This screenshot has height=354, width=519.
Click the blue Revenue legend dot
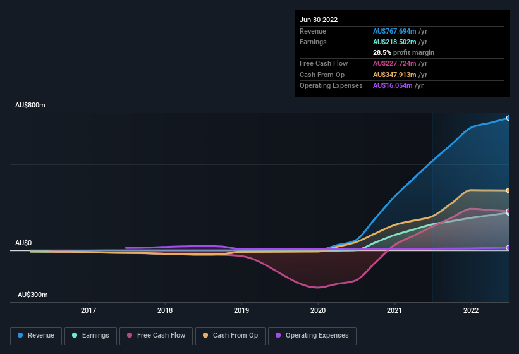[21, 336]
